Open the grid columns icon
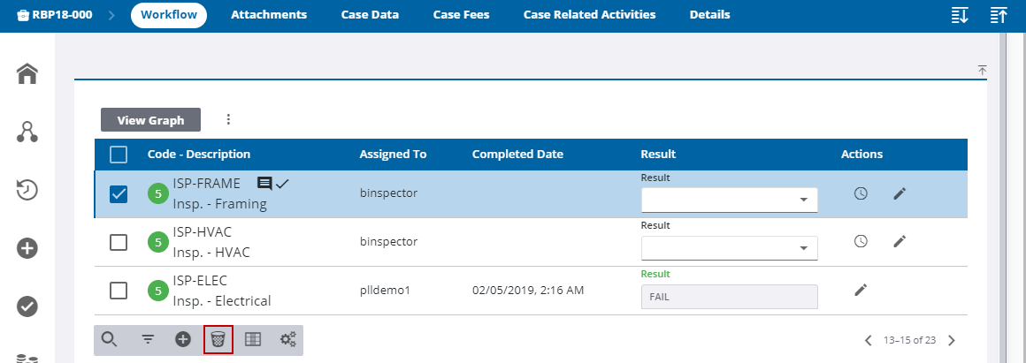Screen dimensions: 1026x363 tap(253, 339)
